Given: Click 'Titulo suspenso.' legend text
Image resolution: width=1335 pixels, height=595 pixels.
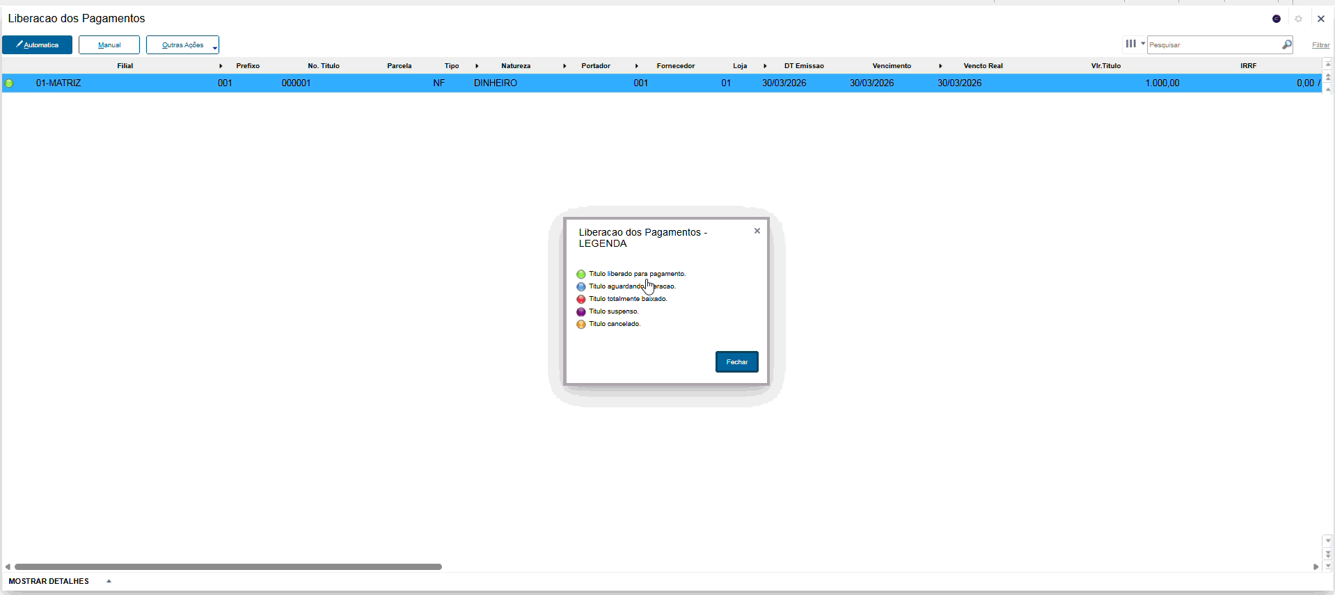Looking at the screenshot, I should click(x=614, y=311).
